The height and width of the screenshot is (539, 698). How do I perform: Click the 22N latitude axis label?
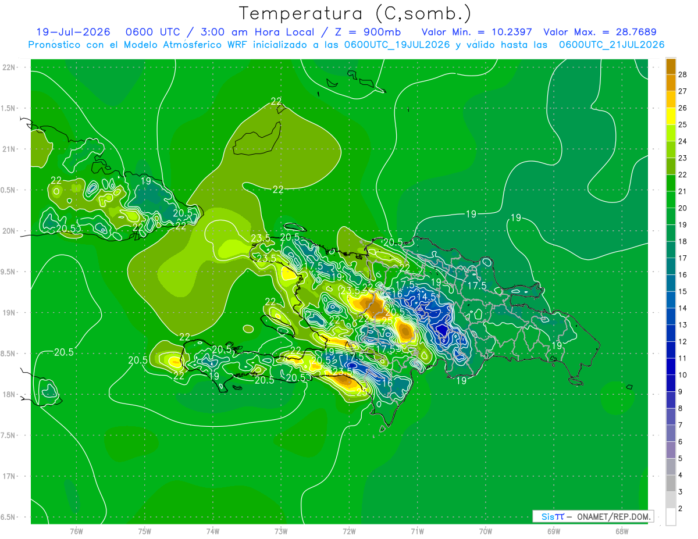pyautogui.click(x=9, y=67)
